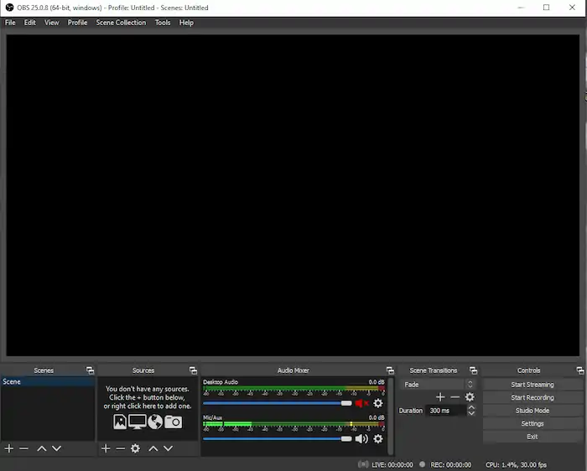Open the Fade transition dropdown
The height and width of the screenshot is (471, 587).
(438, 385)
